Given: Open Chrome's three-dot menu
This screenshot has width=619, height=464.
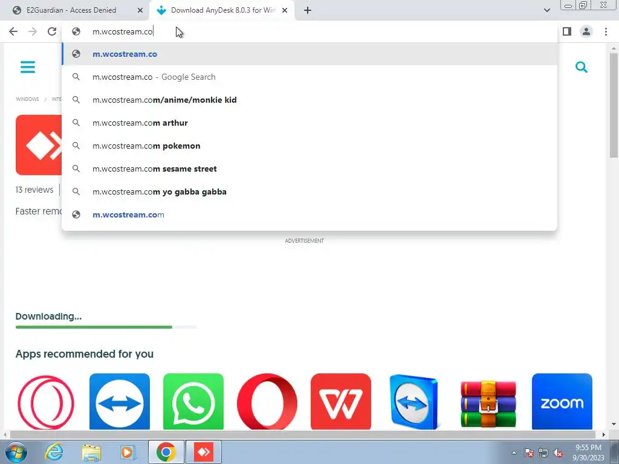Looking at the screenshot, I should (x=606, y=31).
